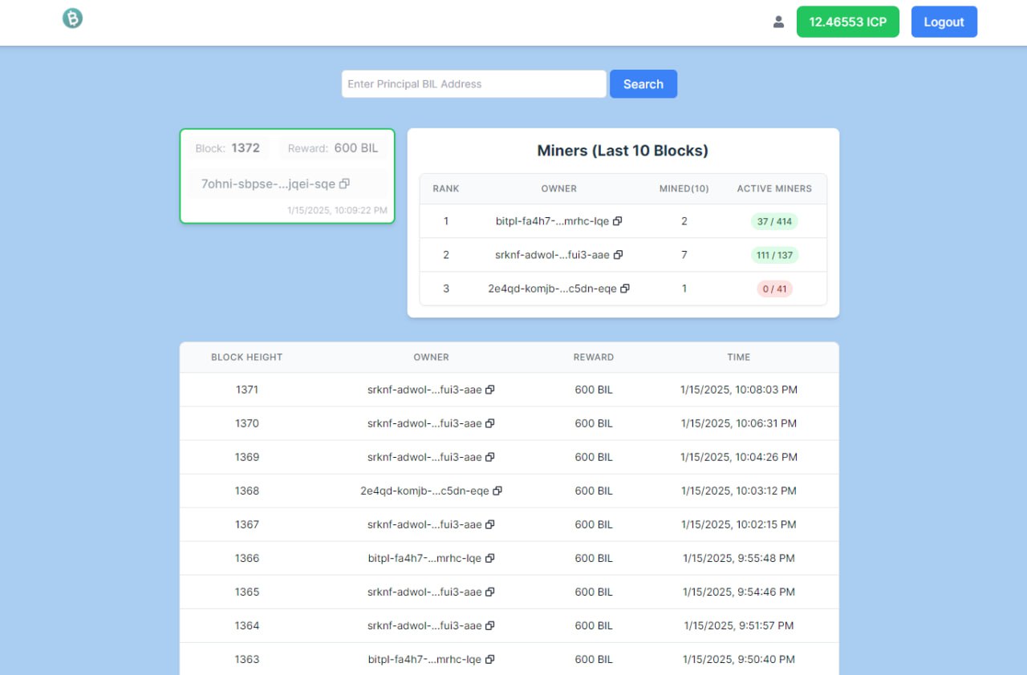The image size is (1027, 675).
Task: Copy rank 3 miner 2e4qd-komjb address
Action: coord(625,289)
